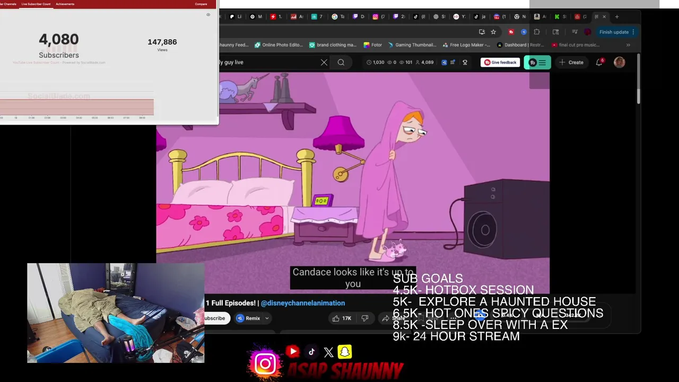Toggle the eye visibility icon in Social Blade
This screenshot has height=382, width=679.
208,15
